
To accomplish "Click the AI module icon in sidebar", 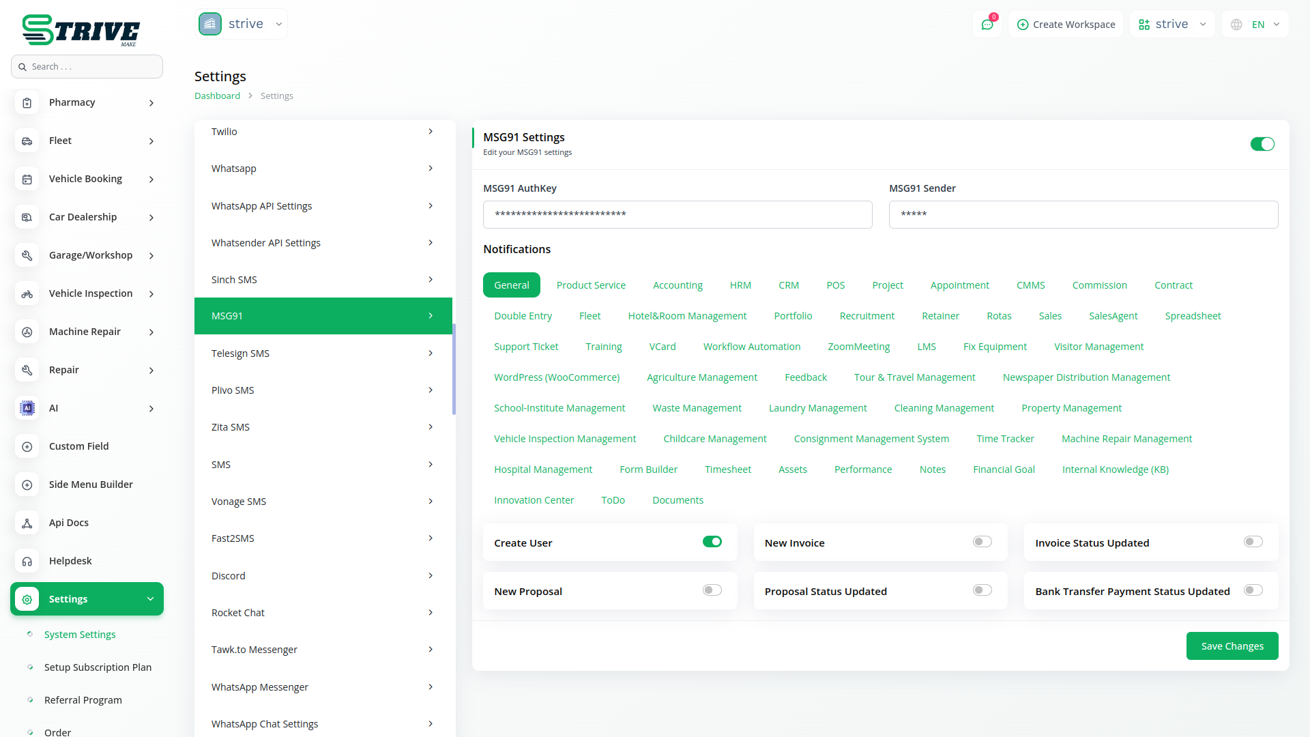I will click(27, 409).
